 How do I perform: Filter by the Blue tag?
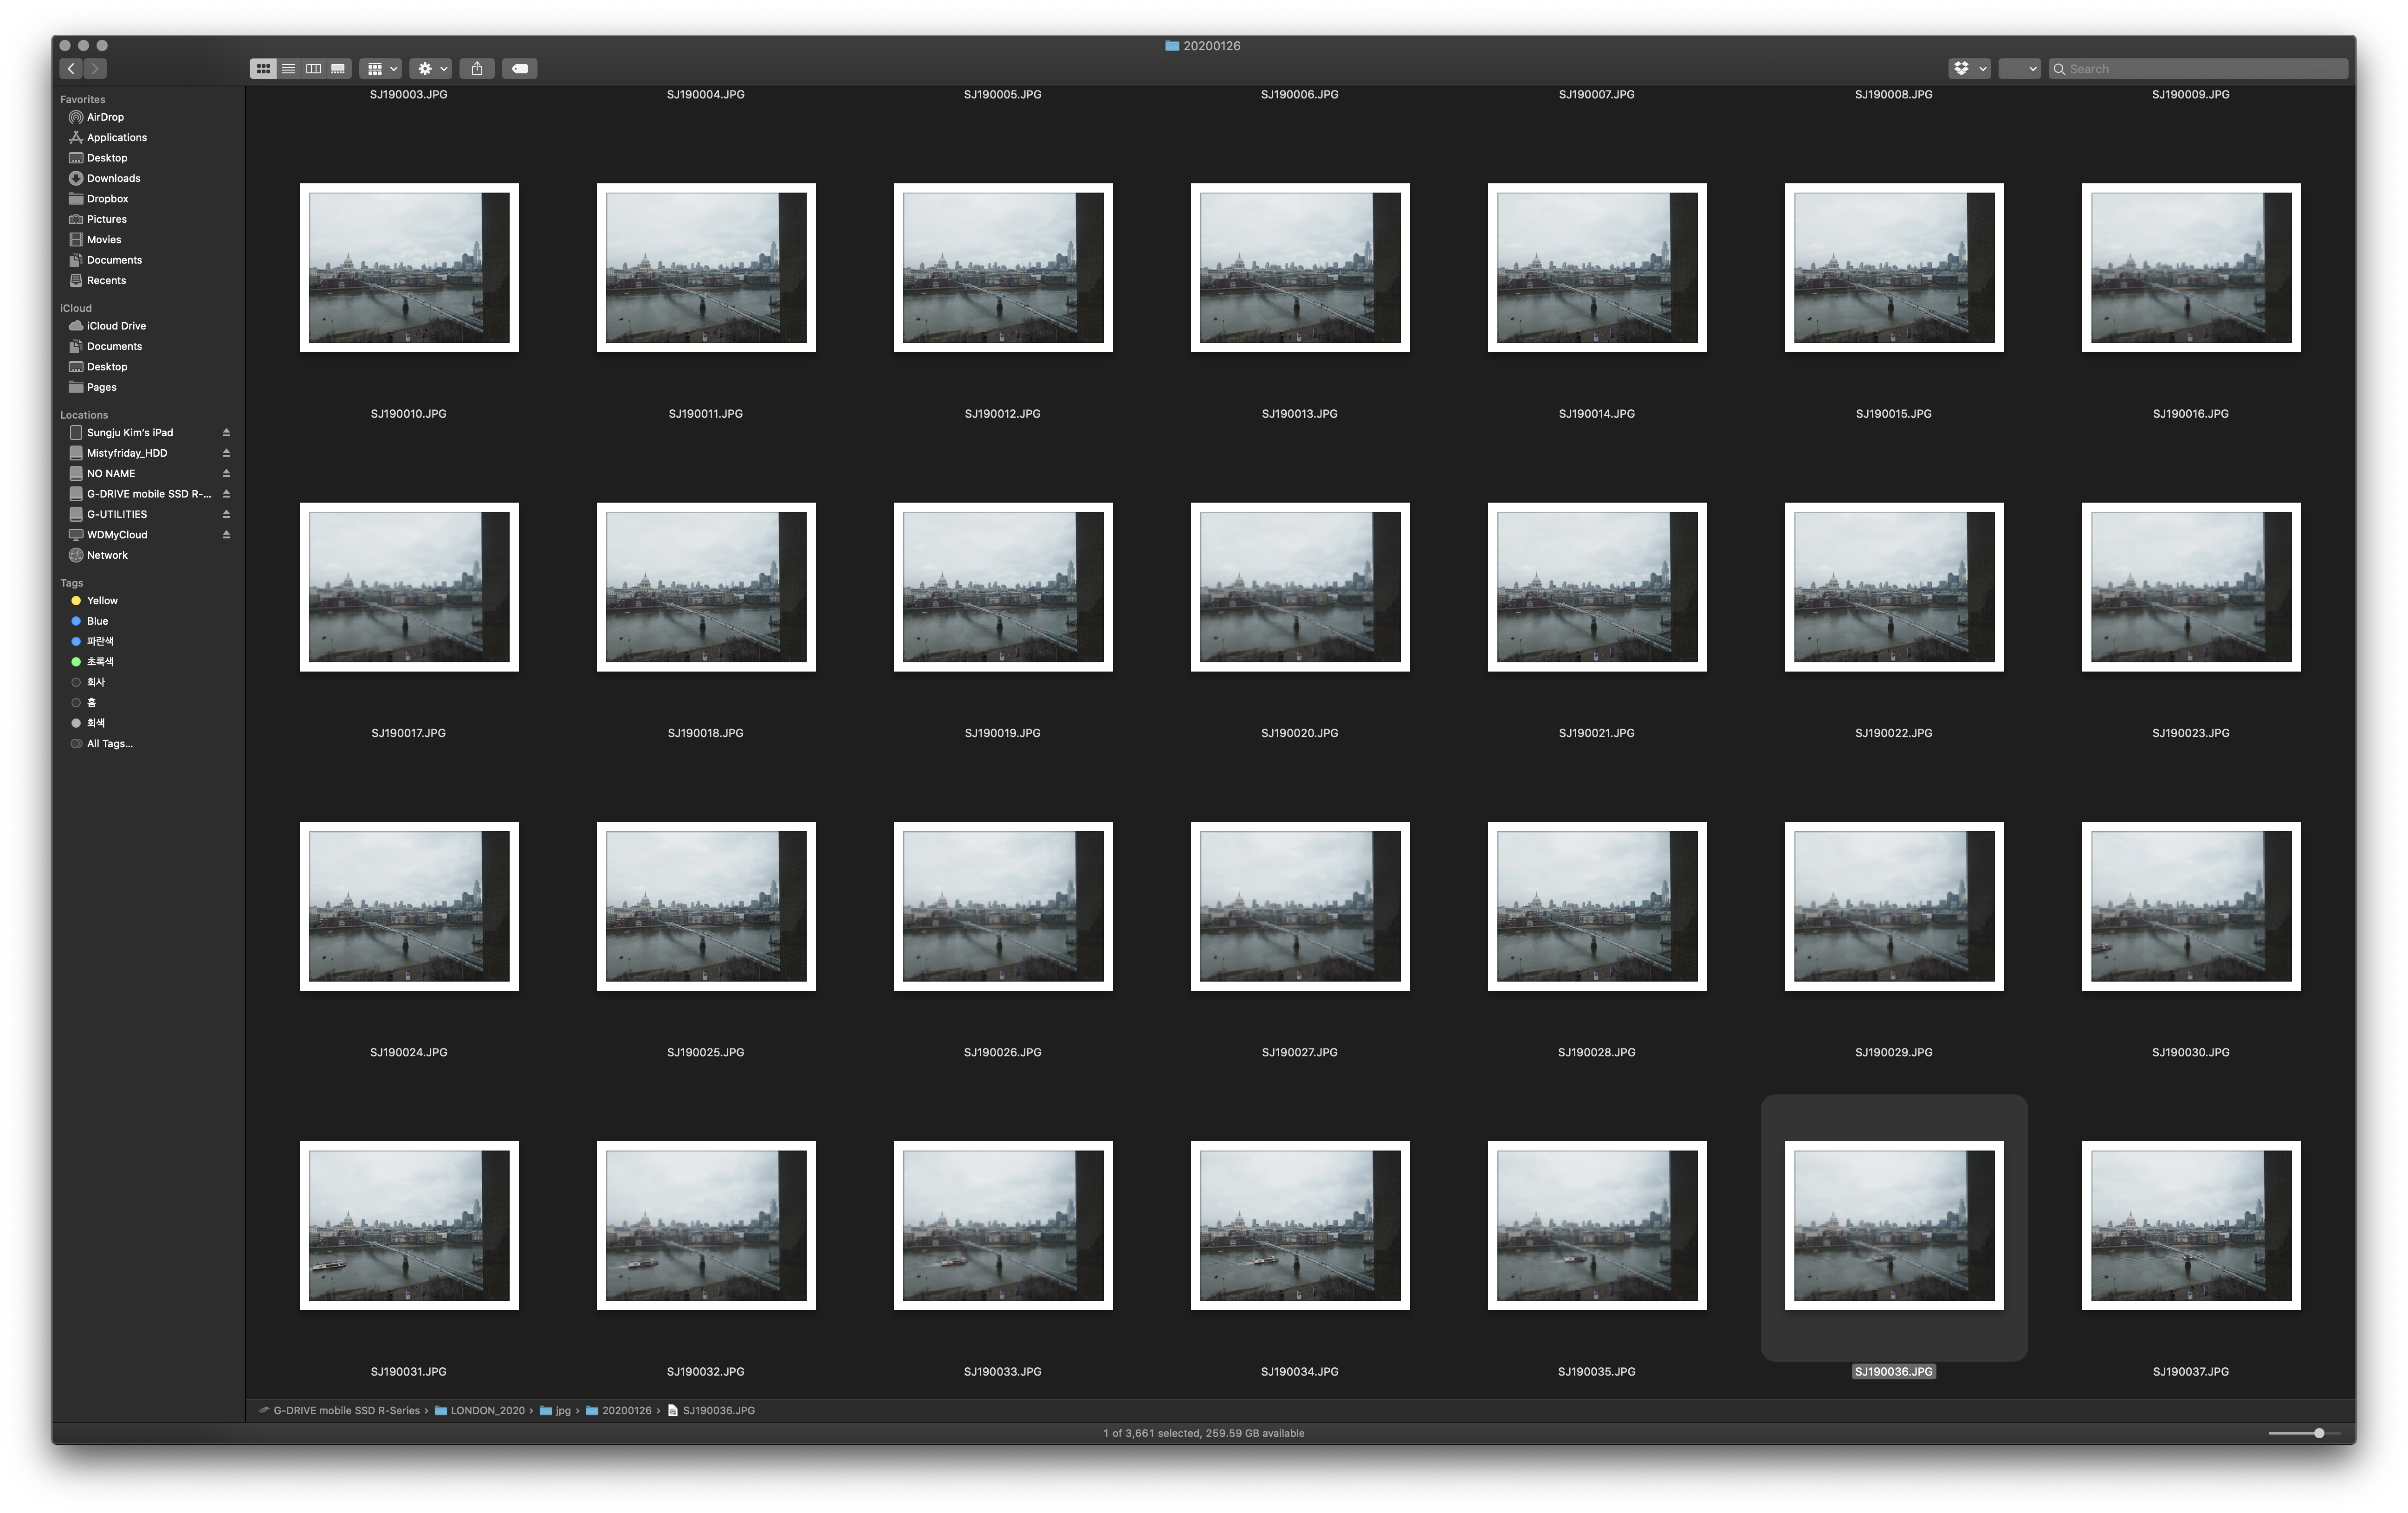97,621
